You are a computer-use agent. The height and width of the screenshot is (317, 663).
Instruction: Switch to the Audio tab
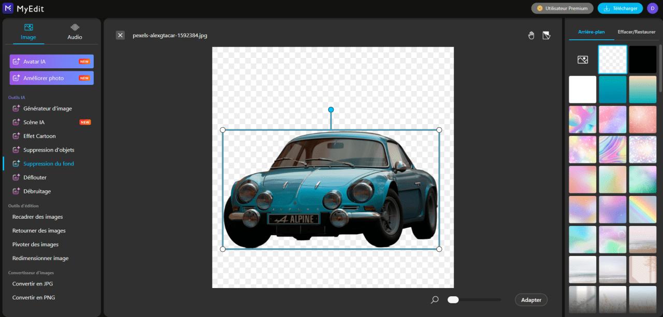[x=74, y=32]
